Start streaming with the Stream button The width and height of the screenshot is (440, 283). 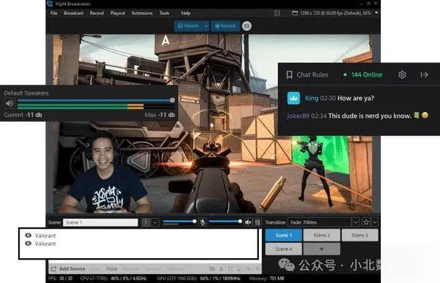pyautogui.click(x=189, y=26)
